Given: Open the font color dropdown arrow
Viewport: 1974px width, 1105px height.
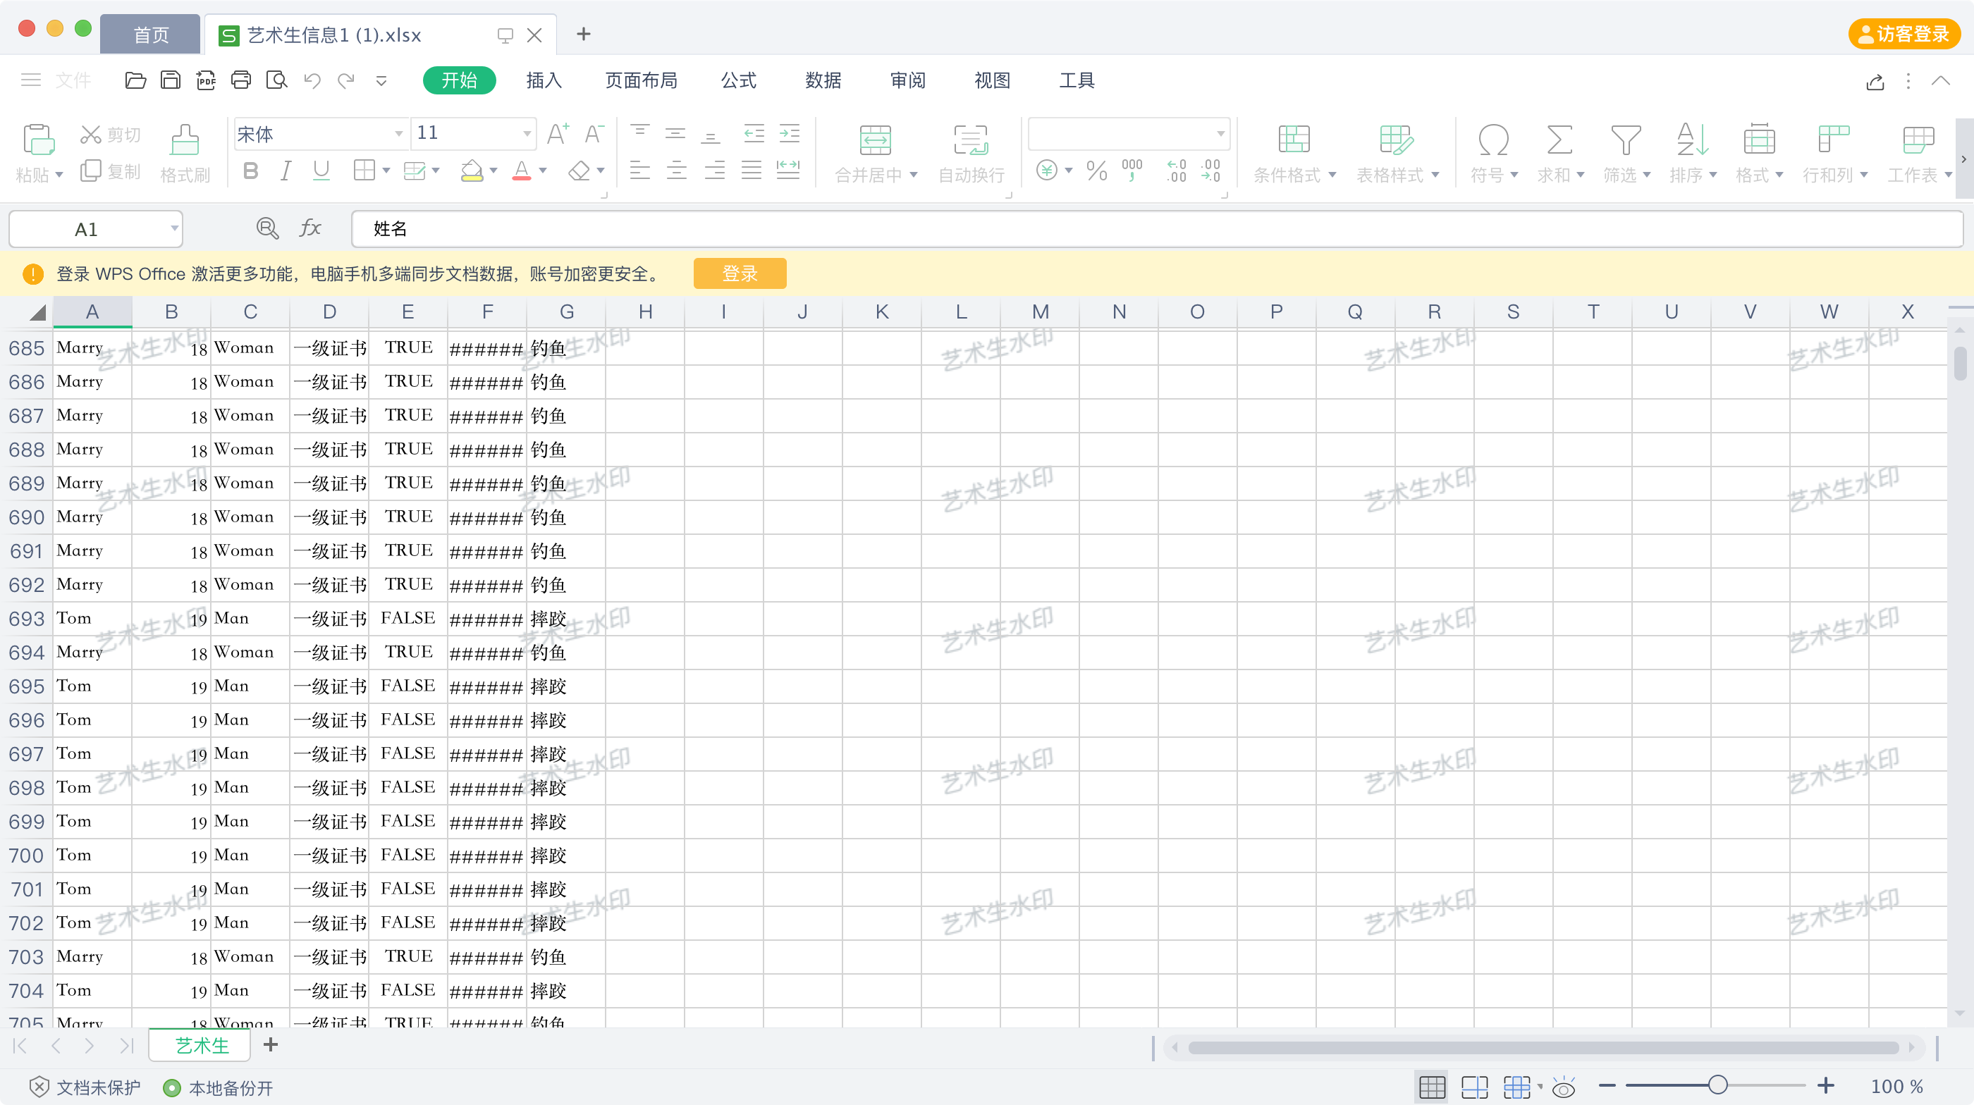Looking at the screenshot, I should click(x=543, y=171).
